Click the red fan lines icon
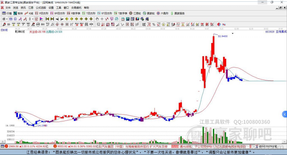 103,25
